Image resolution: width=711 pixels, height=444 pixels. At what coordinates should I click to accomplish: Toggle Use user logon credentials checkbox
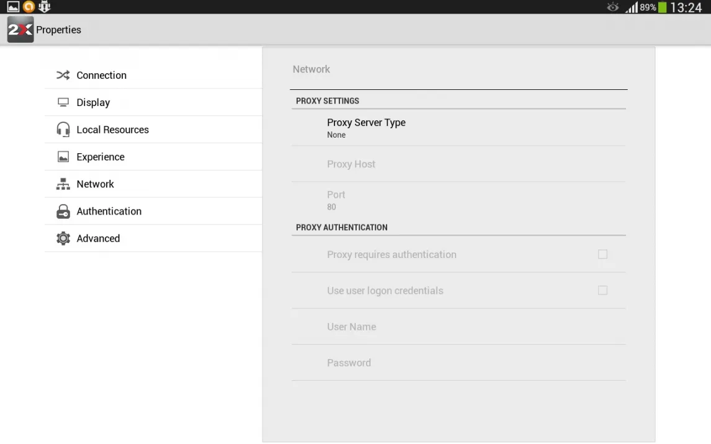(x=602, y=290)
